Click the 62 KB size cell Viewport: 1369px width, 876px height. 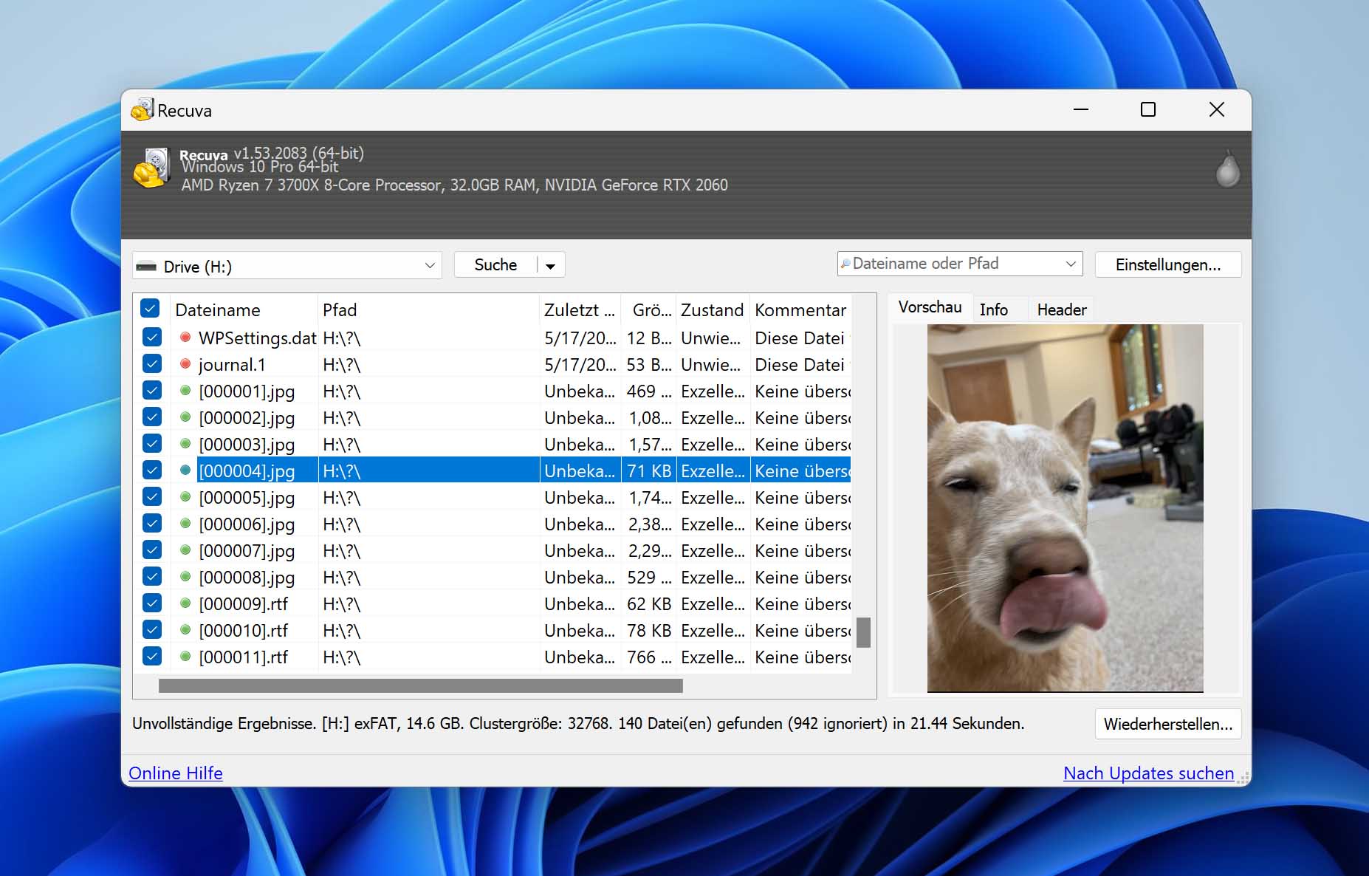[649, 604]
